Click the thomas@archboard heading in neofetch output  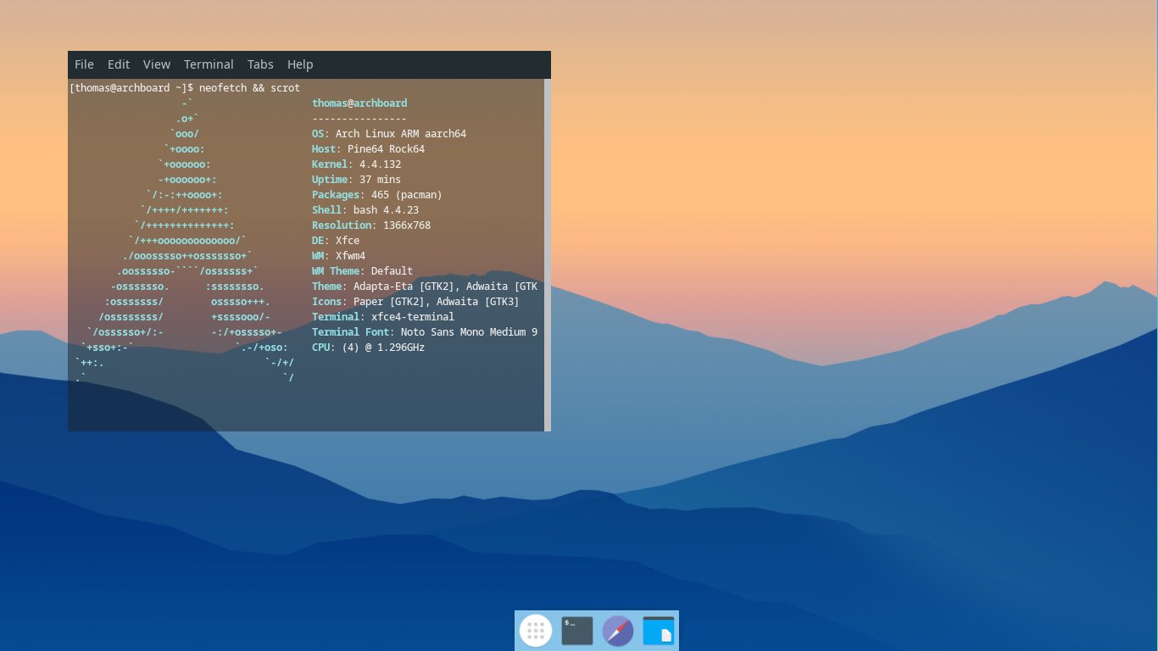(x=359, y=103)
